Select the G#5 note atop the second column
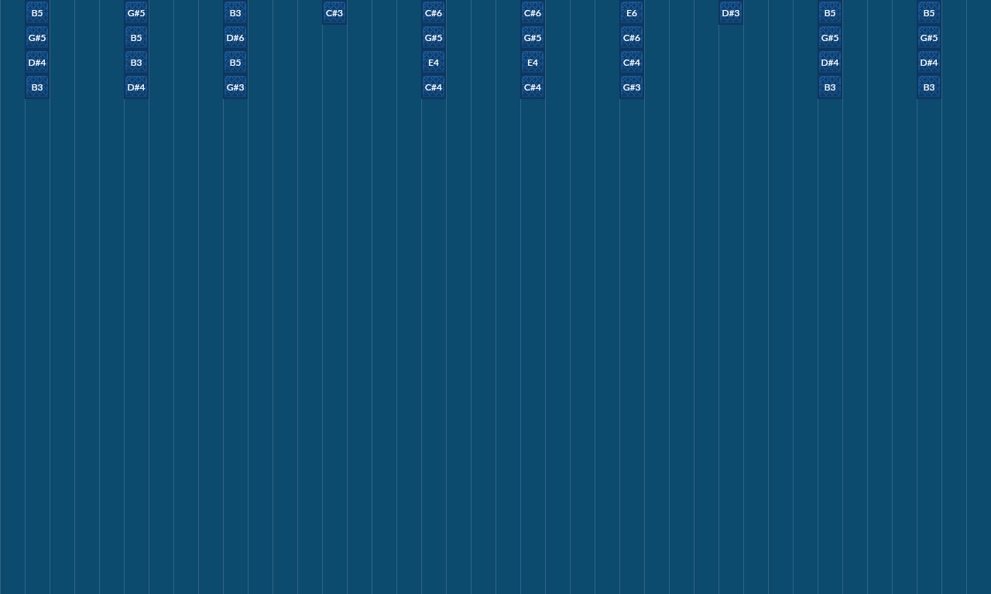 (x=135, y=12)
